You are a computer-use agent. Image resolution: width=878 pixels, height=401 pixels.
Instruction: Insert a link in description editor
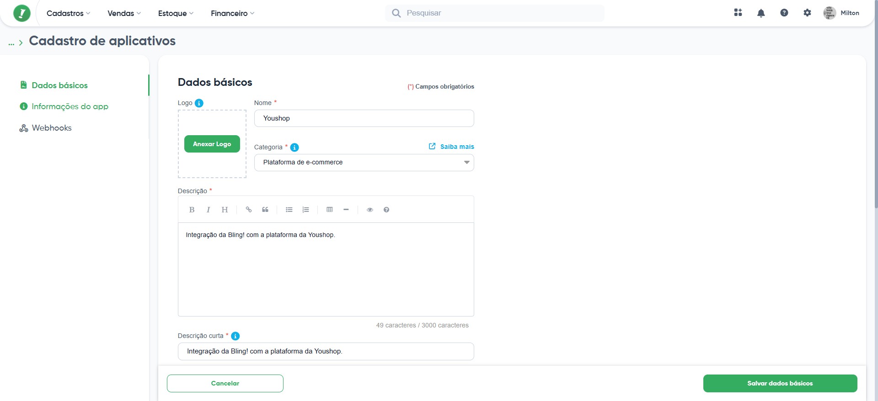(249, 210)
